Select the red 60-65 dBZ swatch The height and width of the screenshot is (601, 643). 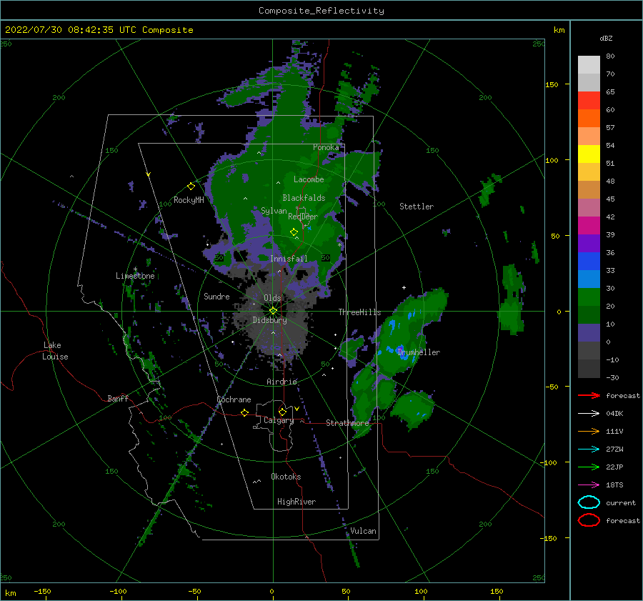[589, 101]
